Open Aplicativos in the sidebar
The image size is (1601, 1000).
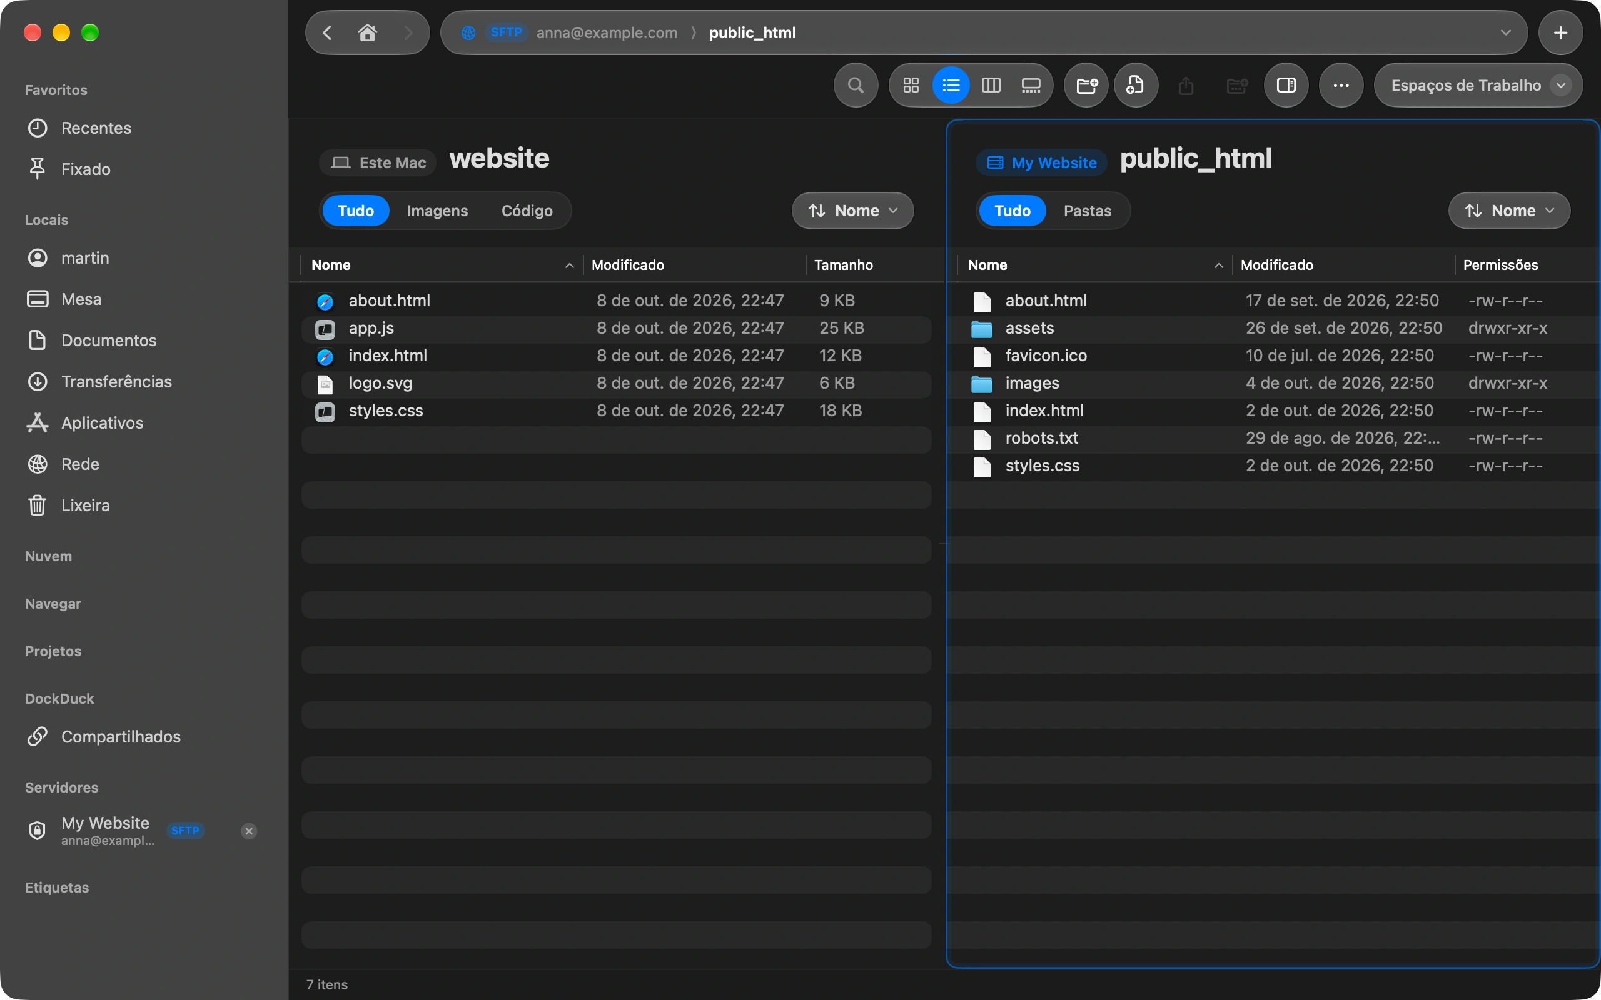click(144, 422)
